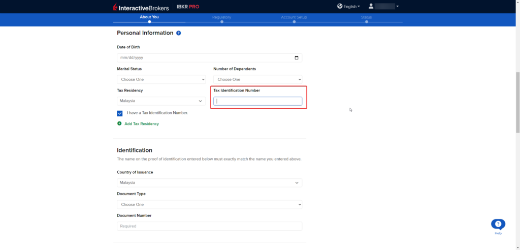
Task: Focus the Tax Identification Number field
Action: tap(257, 101)
